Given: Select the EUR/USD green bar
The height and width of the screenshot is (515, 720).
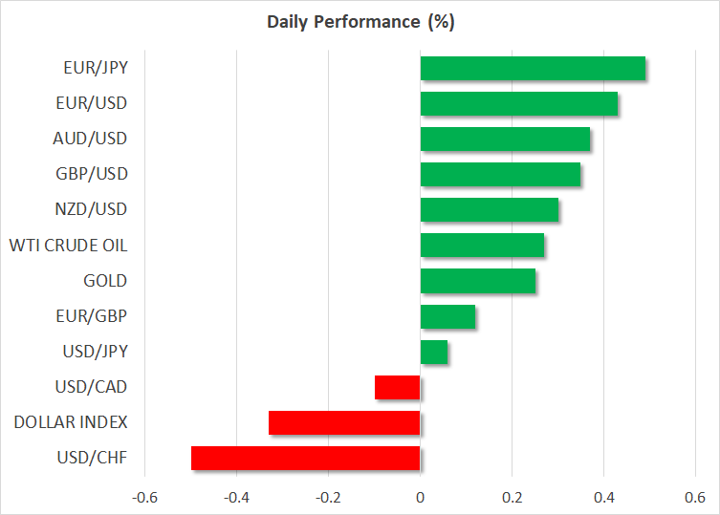Looking at the screenshot, I should click(x=518, y=103).
